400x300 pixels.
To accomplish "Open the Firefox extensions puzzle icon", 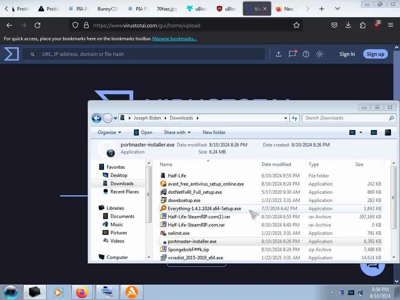I will click(x=362, y=25).
